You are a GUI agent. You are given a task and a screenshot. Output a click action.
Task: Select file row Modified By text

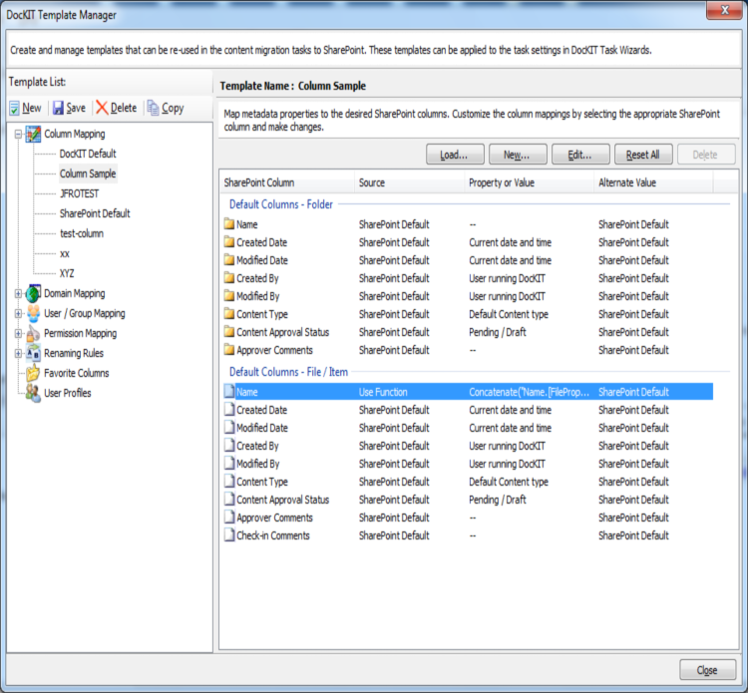tap(258, 464)
